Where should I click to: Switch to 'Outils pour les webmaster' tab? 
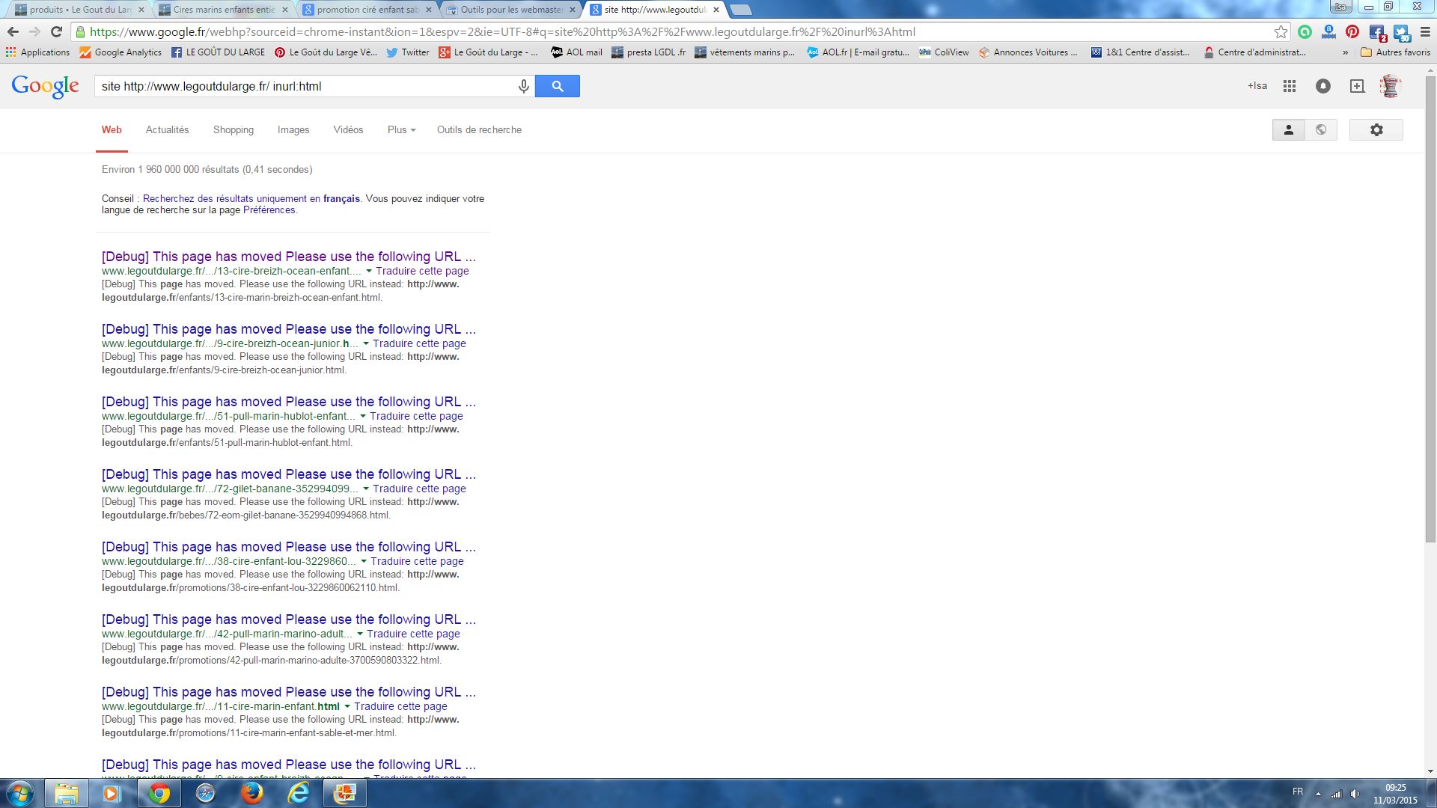coord(510,10)
